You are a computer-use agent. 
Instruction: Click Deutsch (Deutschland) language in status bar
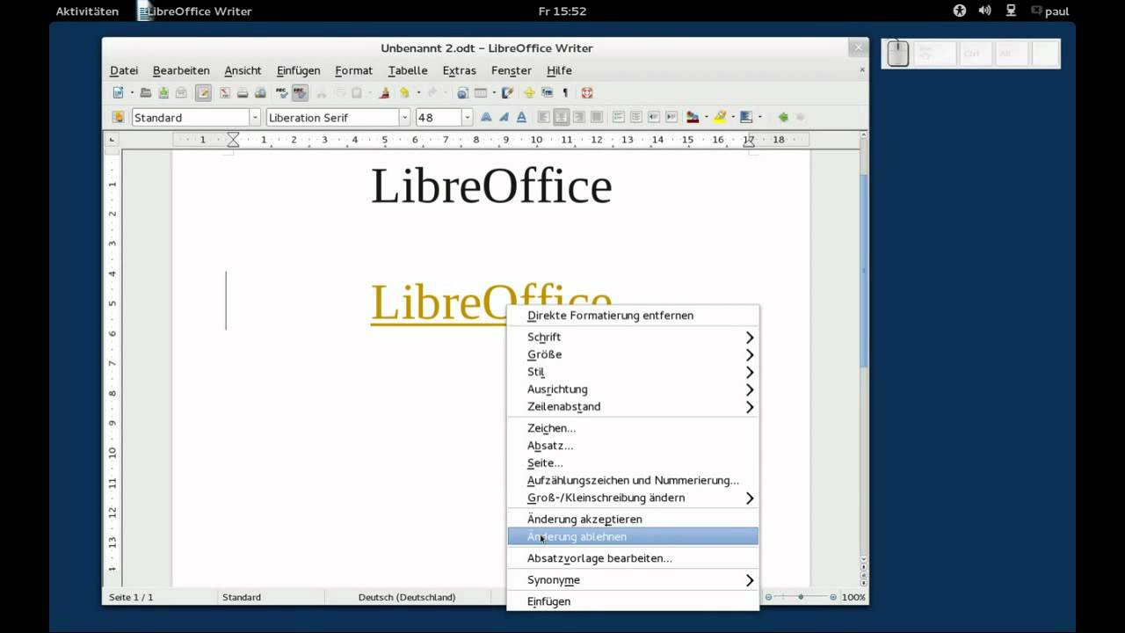(407, 597)
